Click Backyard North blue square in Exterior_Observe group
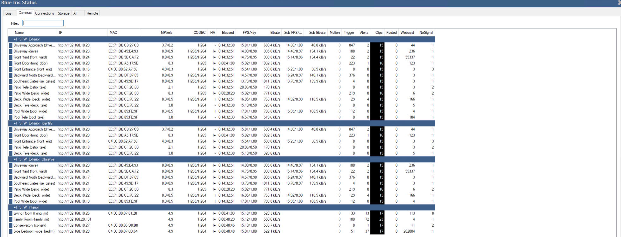The width and height of the screenshot is (621, 237). [10, 177]
